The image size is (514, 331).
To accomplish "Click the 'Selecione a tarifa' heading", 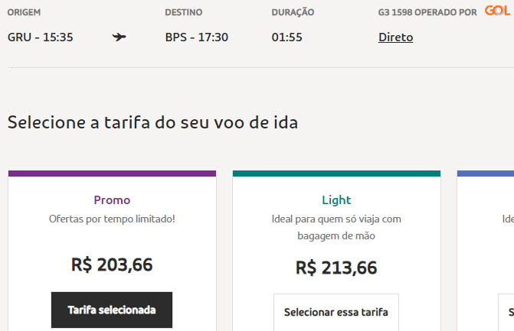I will (152, 122).
